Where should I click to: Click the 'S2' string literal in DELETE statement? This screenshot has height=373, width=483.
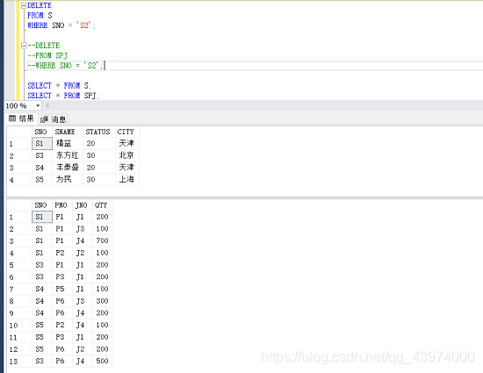click(83, 25)
